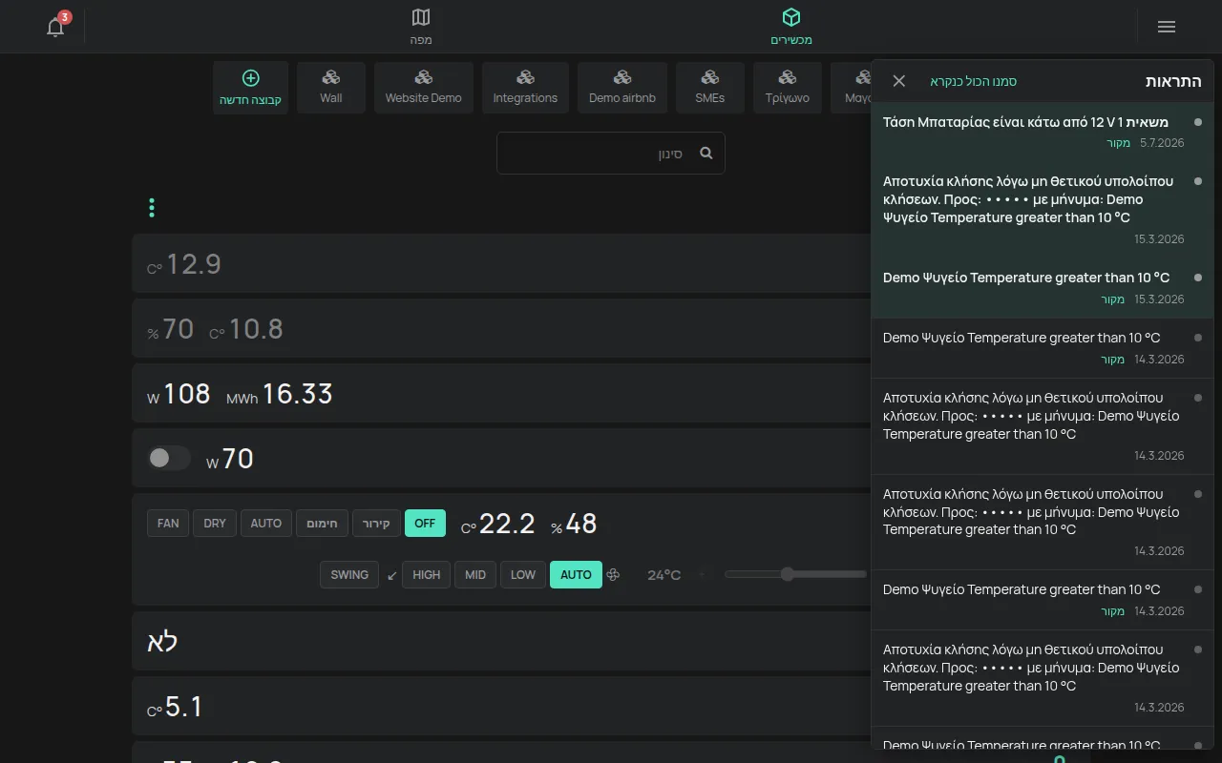Image resolution: width=1222 pixels, height=763 pixels.
Task: Open source link of battery voltage alert
Action: point(1118,143)
